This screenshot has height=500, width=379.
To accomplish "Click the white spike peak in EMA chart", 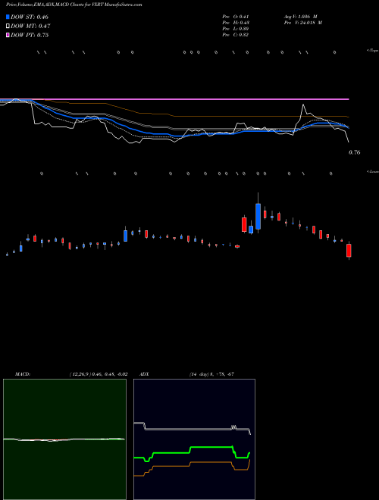I will point(303,105).
